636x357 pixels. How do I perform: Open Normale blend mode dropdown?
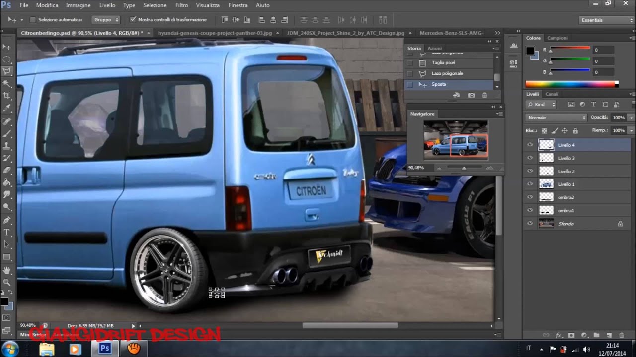556,118
